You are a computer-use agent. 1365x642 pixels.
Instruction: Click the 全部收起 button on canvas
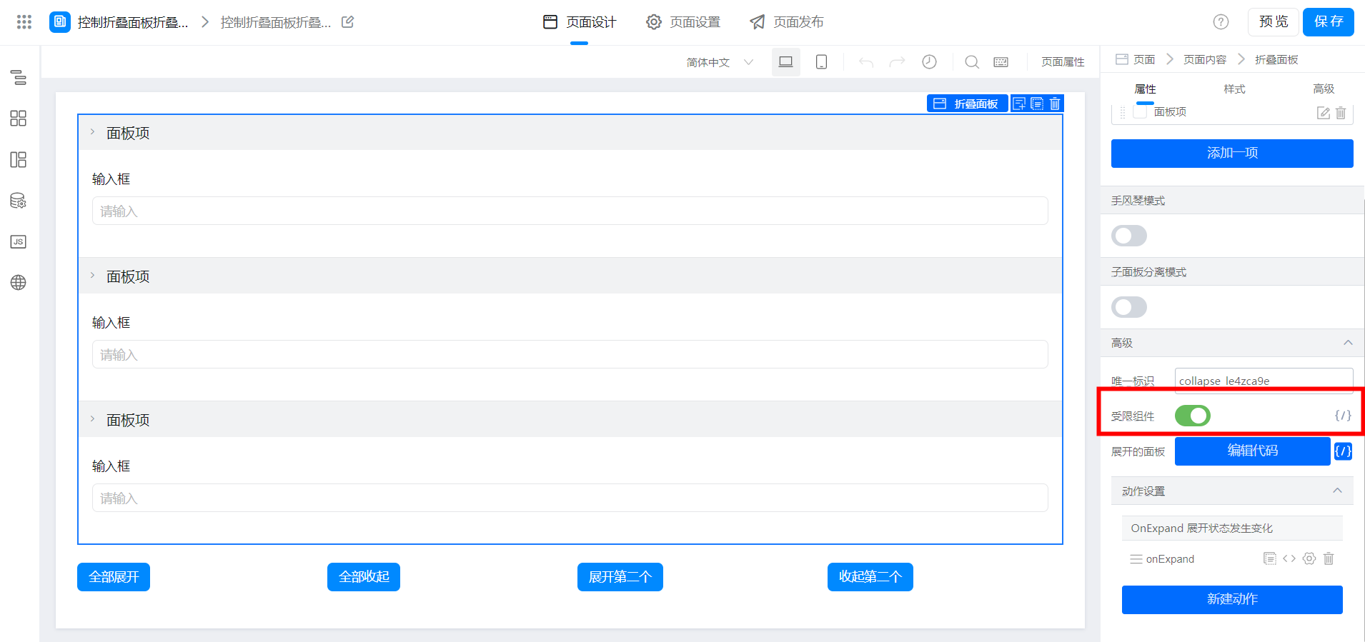tap(364, 577)
